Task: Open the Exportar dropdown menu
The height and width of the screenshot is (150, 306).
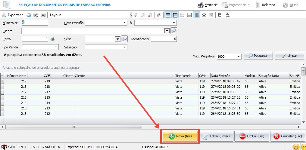Action: (x=23, y=15)
